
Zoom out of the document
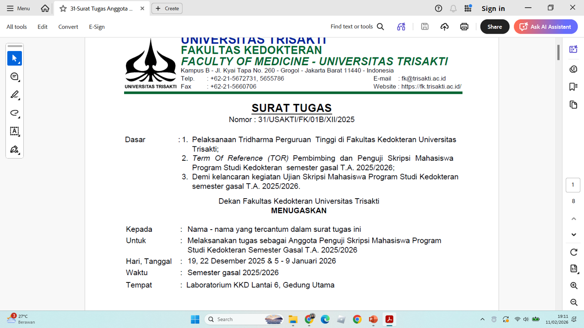coord(574,302)
